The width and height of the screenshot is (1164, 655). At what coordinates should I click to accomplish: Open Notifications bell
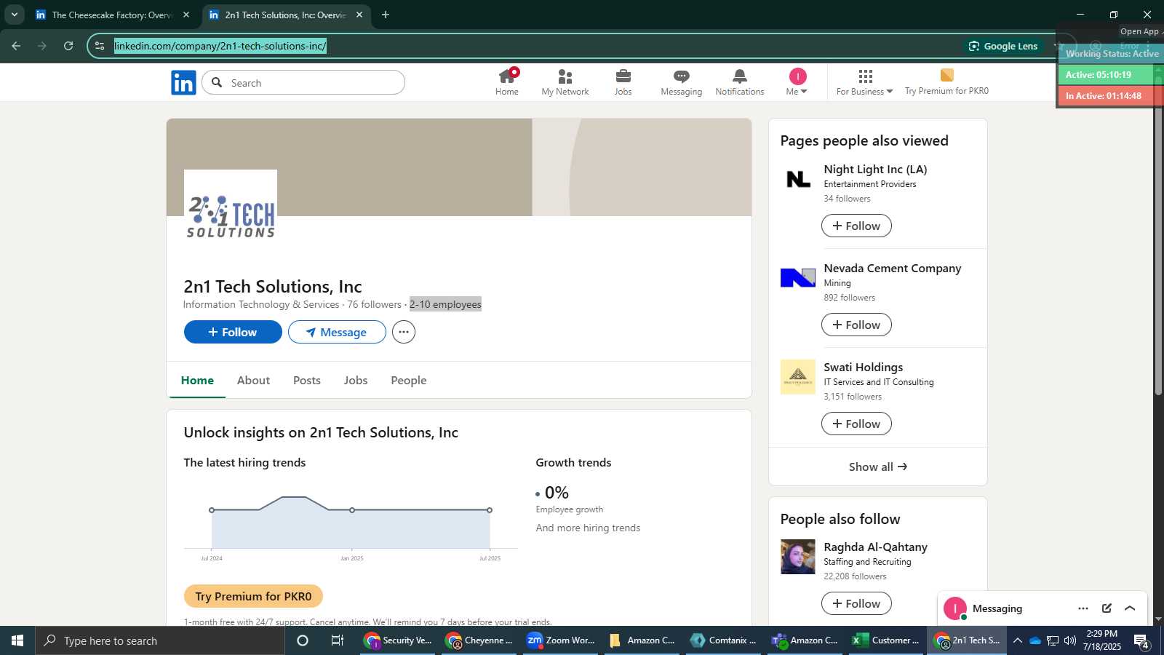click(739, 82)
